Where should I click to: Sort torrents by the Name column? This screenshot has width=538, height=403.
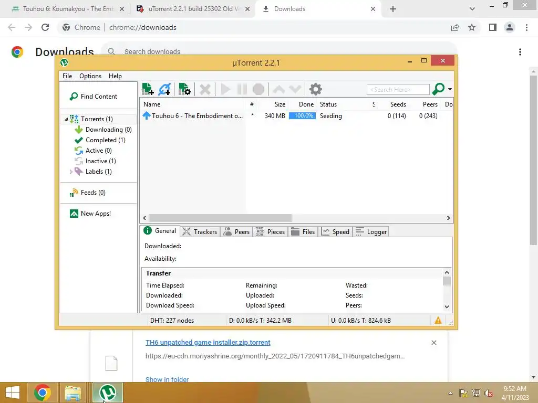point(192,104)
